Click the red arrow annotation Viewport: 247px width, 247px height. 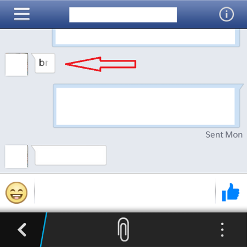(x=100, y=64)
